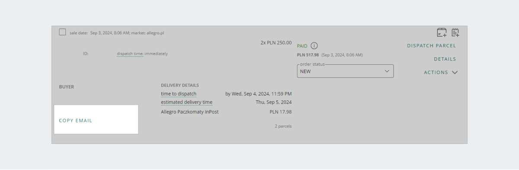Viewport: 519px width, 170px height.
Task: Expand the chevron next to ACTIONS
Action: (x=455, y=73)
